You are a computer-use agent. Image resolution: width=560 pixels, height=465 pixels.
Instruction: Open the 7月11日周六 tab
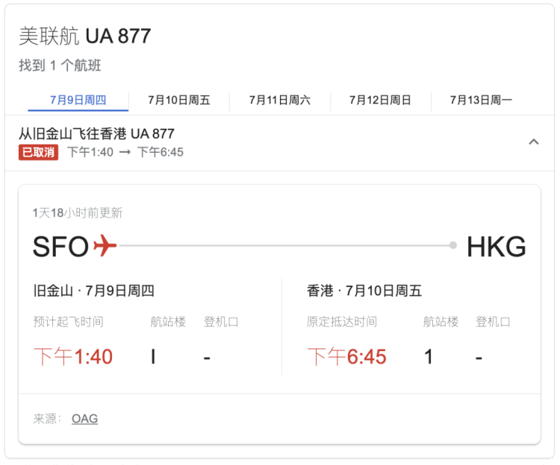[x=280, y=100]
